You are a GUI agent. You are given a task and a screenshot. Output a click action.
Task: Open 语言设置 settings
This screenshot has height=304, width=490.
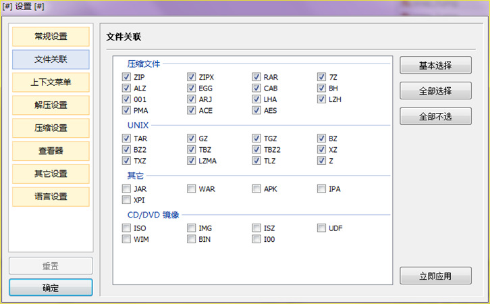tap(51, 197)
